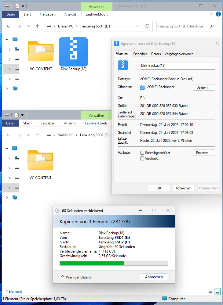Open recent locations dropdown in E: window
The height and width of the screenshot is (305, 223).
pos(28,26)
